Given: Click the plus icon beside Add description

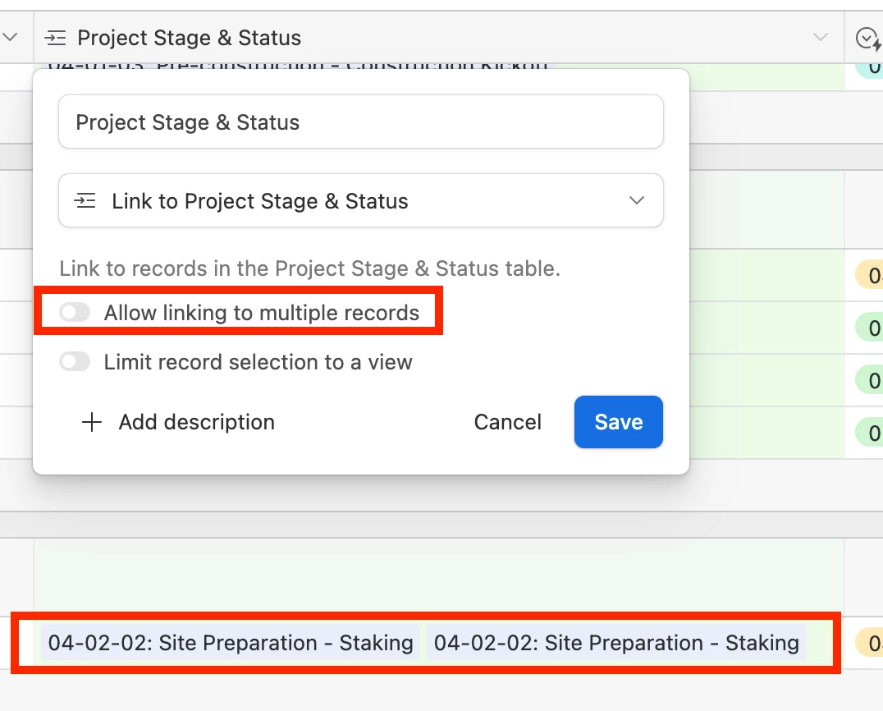Looking at the screenshot, I should [92, 422].
